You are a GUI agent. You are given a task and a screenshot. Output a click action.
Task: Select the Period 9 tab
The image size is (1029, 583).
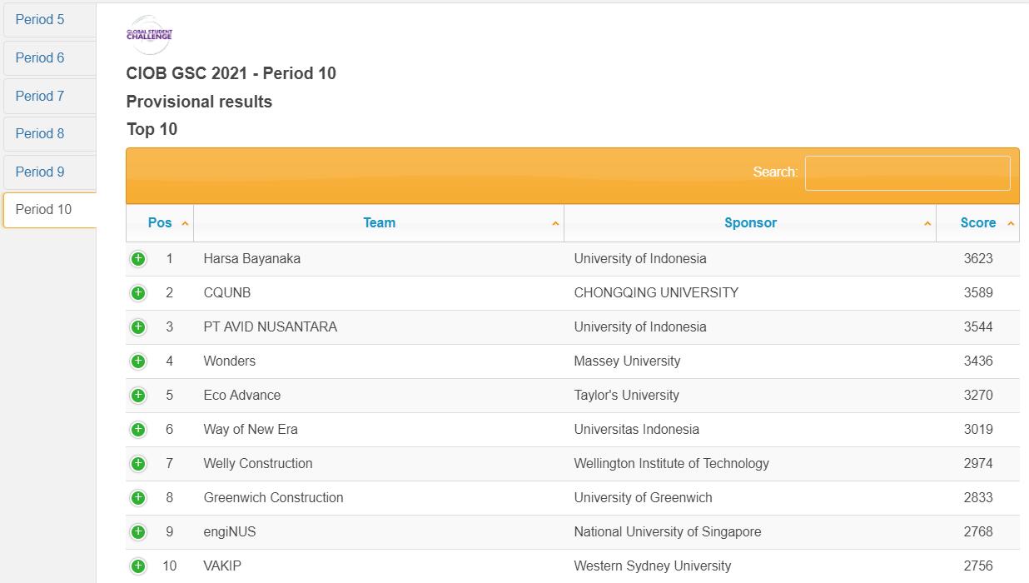[x=50, y=172]
